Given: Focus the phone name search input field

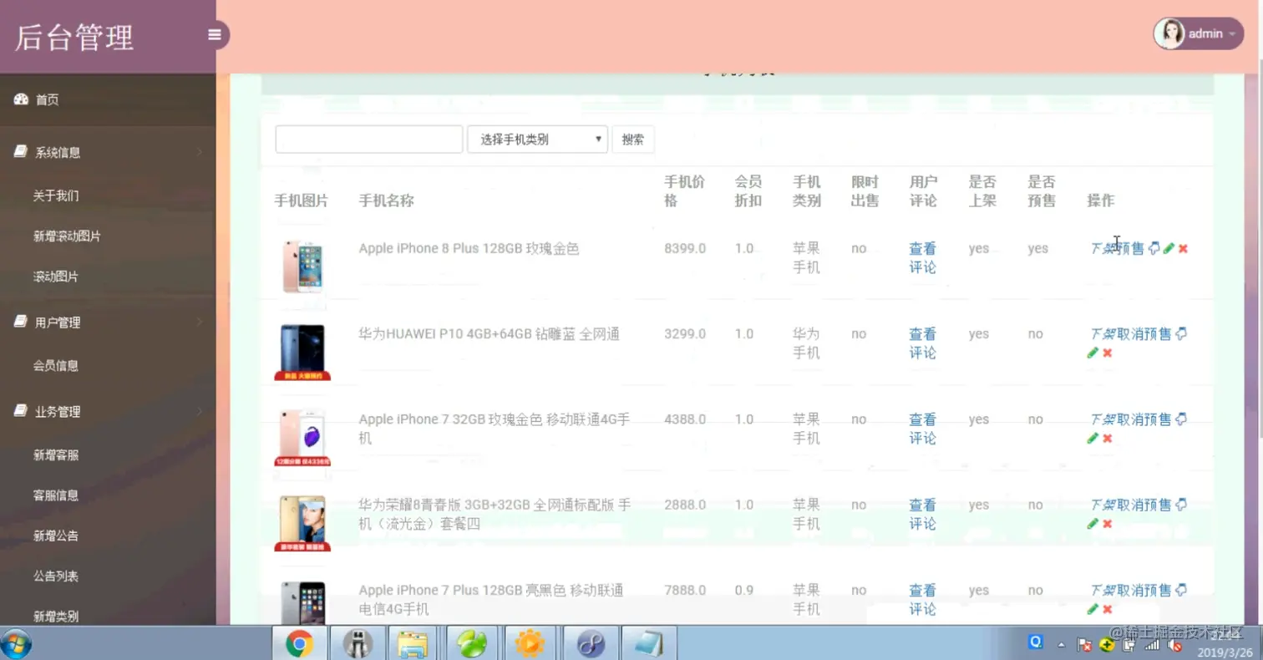Looking at the screenshot, I should 369,140.
